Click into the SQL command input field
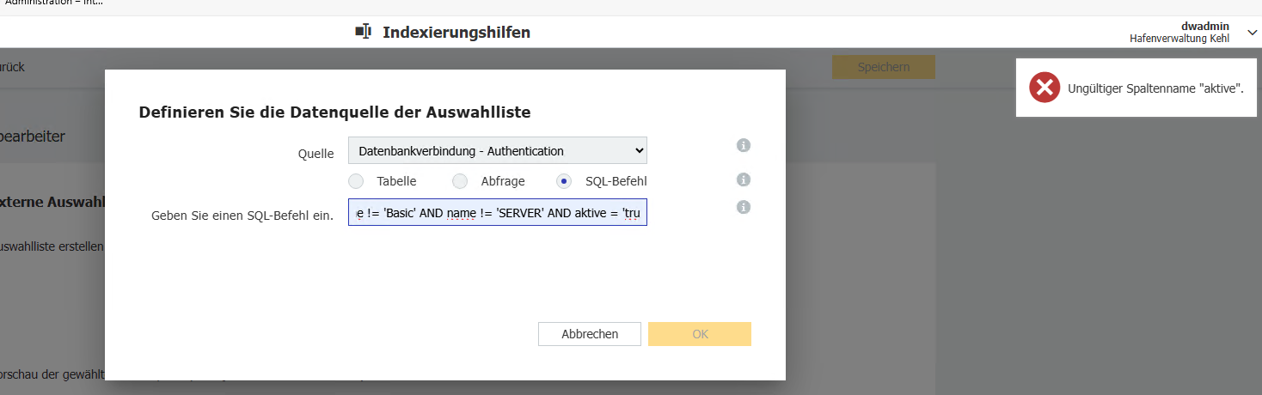Viewport: 1262px width, 395px height. pos(497,212)
